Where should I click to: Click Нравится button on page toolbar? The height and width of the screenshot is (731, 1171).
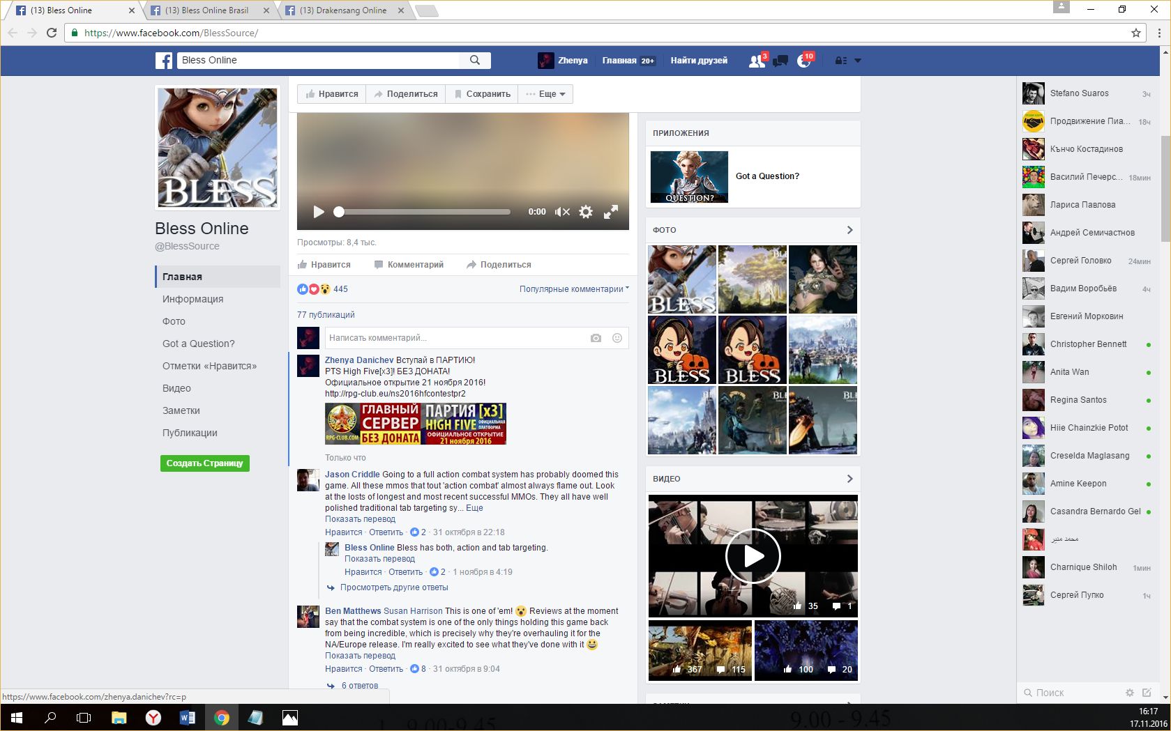(x=332, y=94)
